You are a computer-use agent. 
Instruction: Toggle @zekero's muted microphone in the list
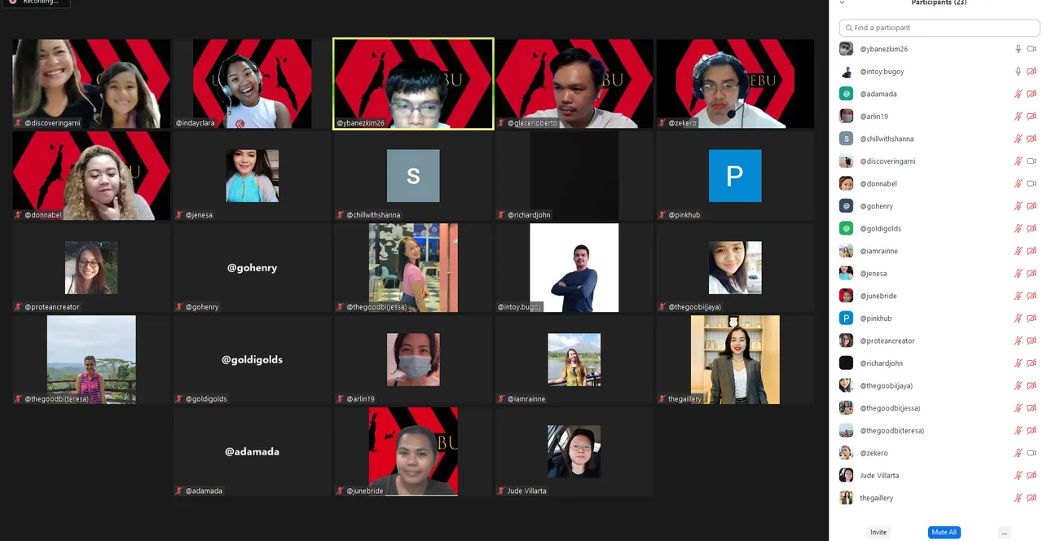pos(1018,452)
